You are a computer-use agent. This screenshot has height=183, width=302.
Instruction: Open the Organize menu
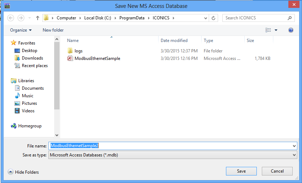[21, 30]
